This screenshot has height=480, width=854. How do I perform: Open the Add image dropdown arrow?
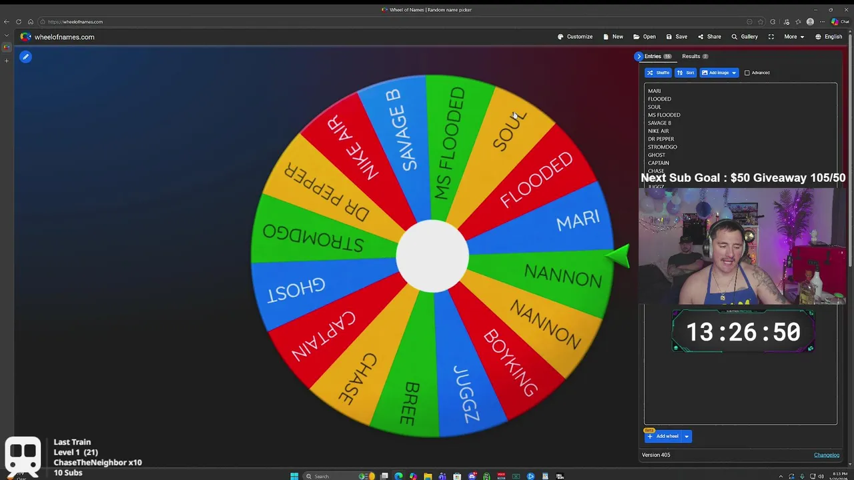click(x=734, y=73)
